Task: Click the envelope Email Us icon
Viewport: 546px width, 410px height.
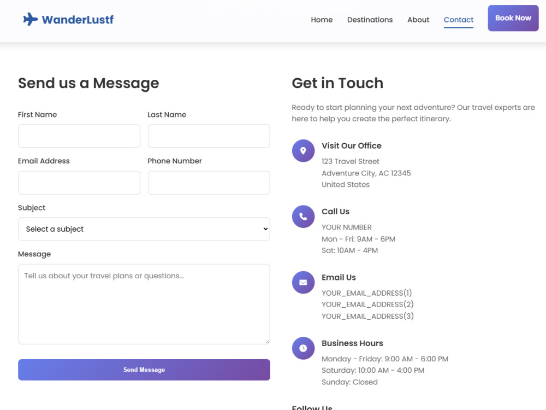Action: pos(303,283)
